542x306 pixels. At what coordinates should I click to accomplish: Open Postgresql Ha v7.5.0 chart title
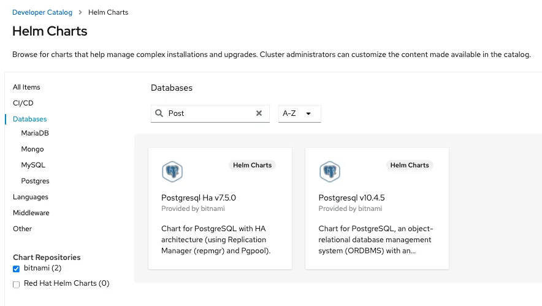pyautogui.click(x=199, y=198)
